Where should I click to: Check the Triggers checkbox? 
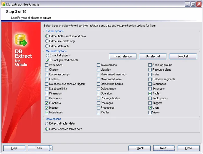coord(150,103)
